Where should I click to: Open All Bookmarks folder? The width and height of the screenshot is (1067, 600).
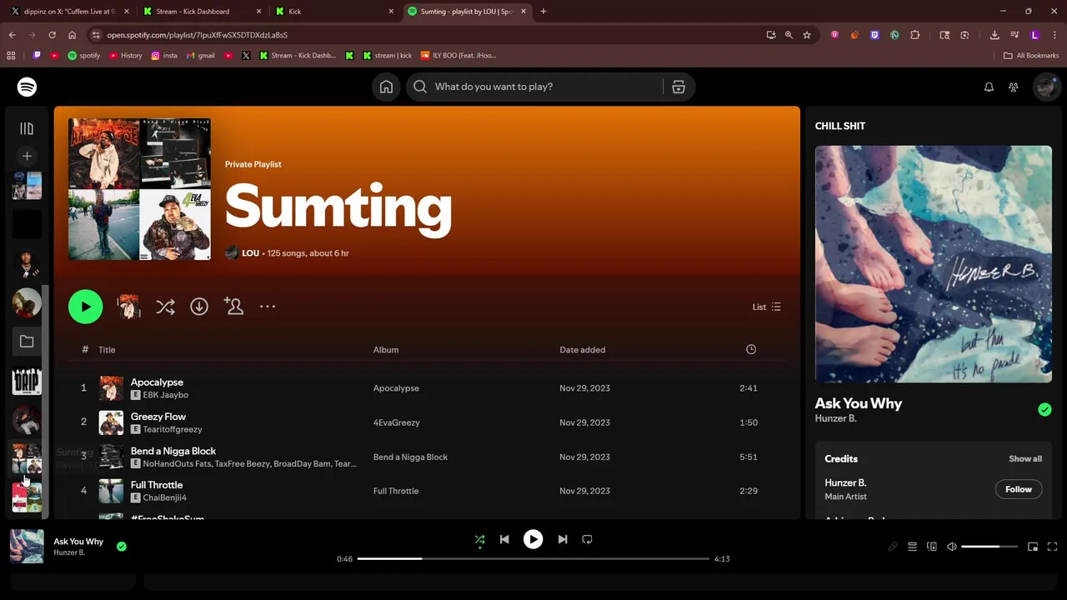[1031, 56]
